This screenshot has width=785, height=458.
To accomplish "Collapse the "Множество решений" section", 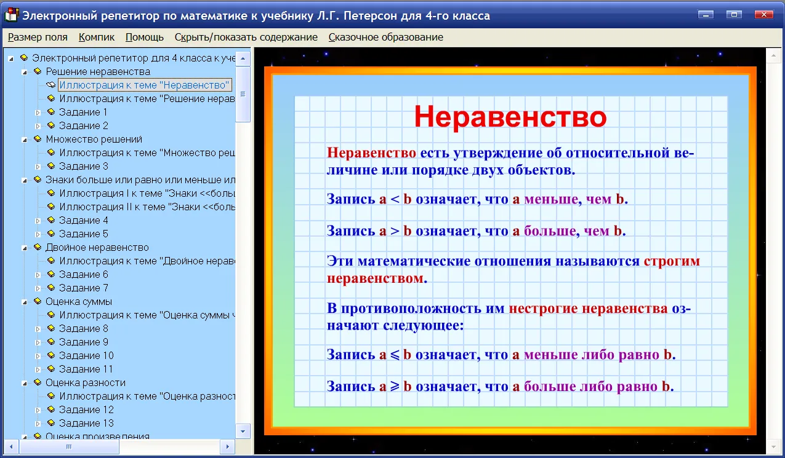I will [25, 140].
